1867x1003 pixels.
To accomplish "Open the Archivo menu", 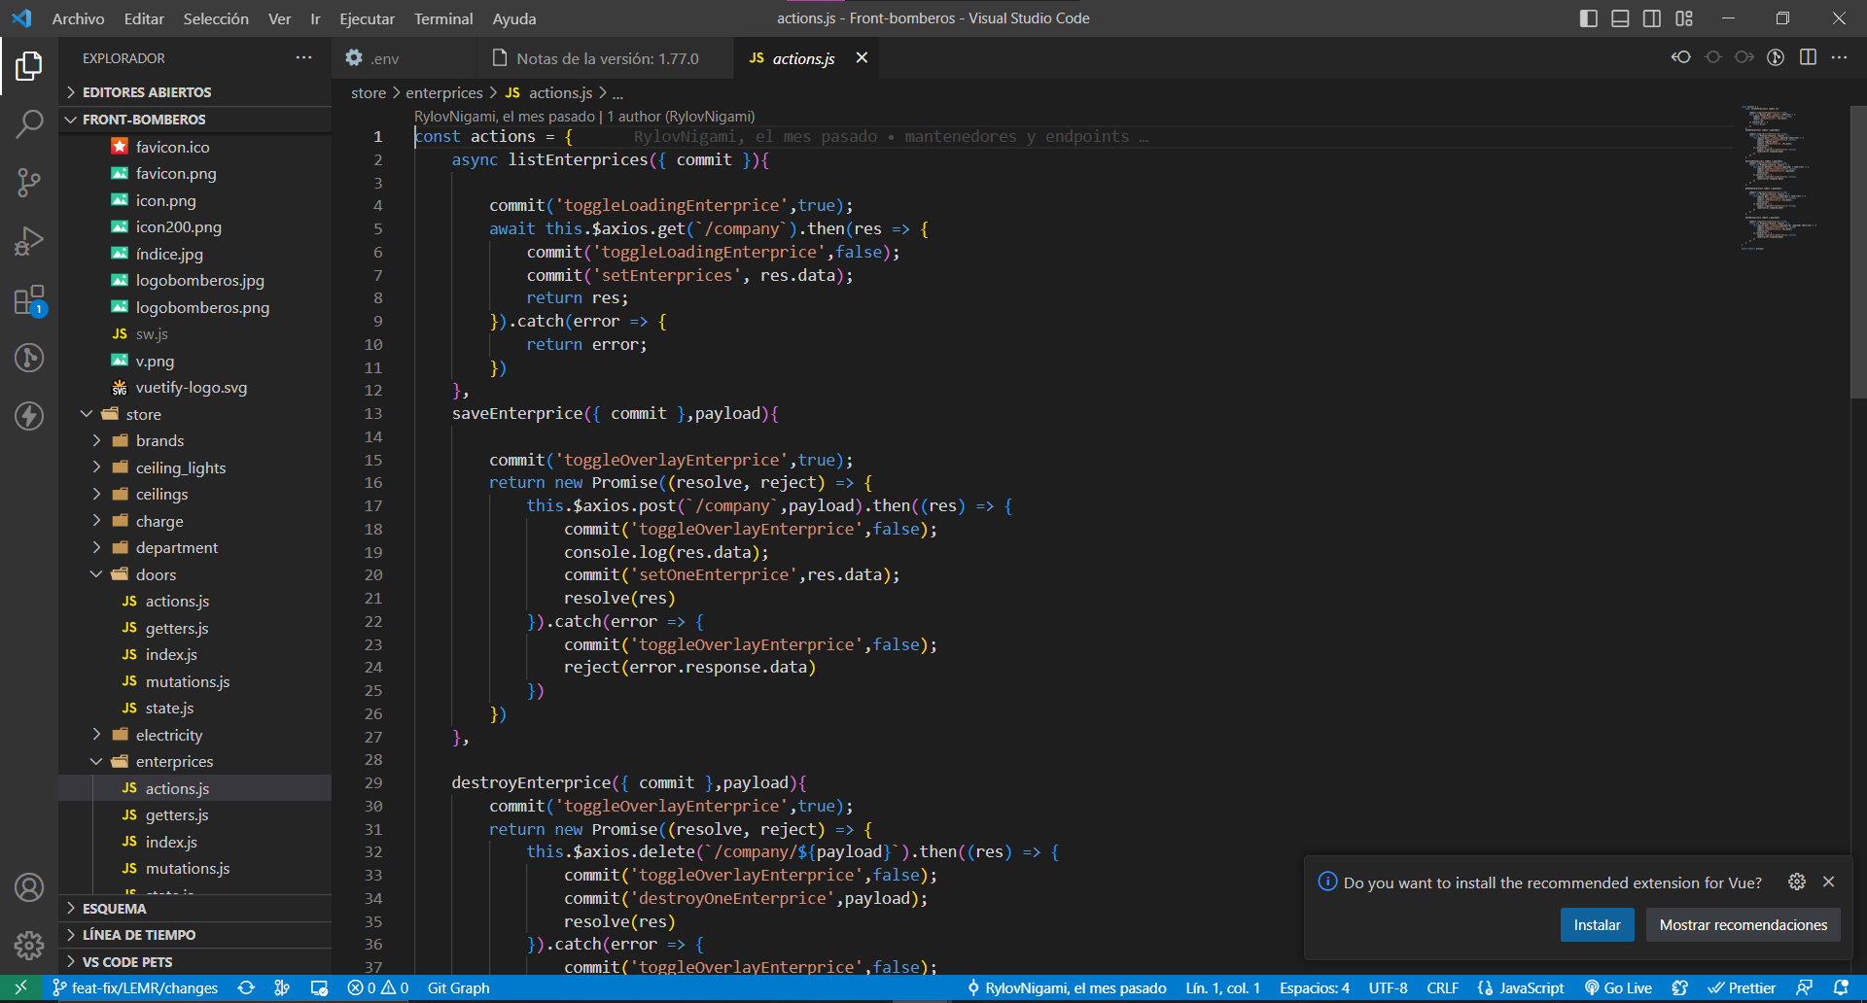I will [78, 18].
